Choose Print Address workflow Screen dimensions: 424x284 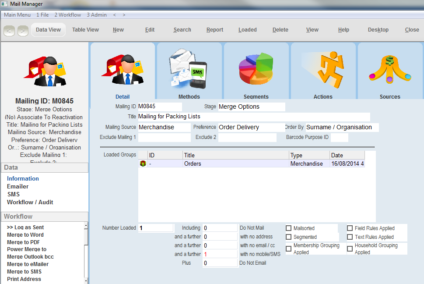(x=24, y=279)
